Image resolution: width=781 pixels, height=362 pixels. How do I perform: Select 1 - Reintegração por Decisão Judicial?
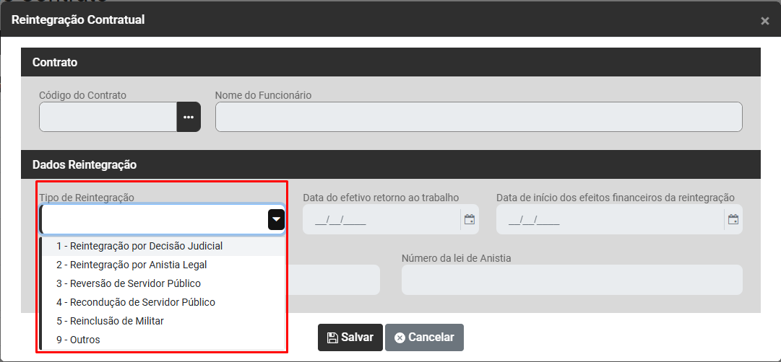coord(163,246)
